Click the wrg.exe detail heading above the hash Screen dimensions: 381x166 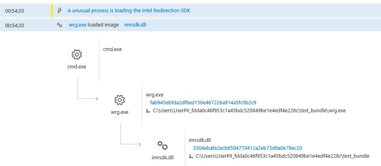coord(155,94)
